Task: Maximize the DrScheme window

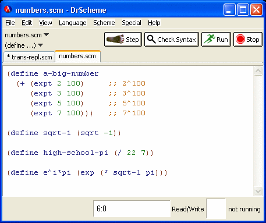Action: (x=243, y=9)
